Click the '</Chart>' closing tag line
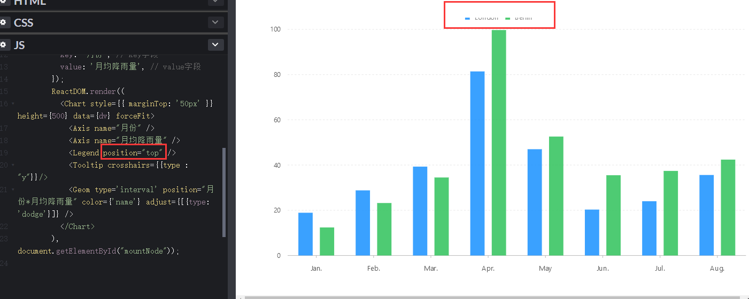749x299 pixels. pyautogui.click(x=78, y=226)
